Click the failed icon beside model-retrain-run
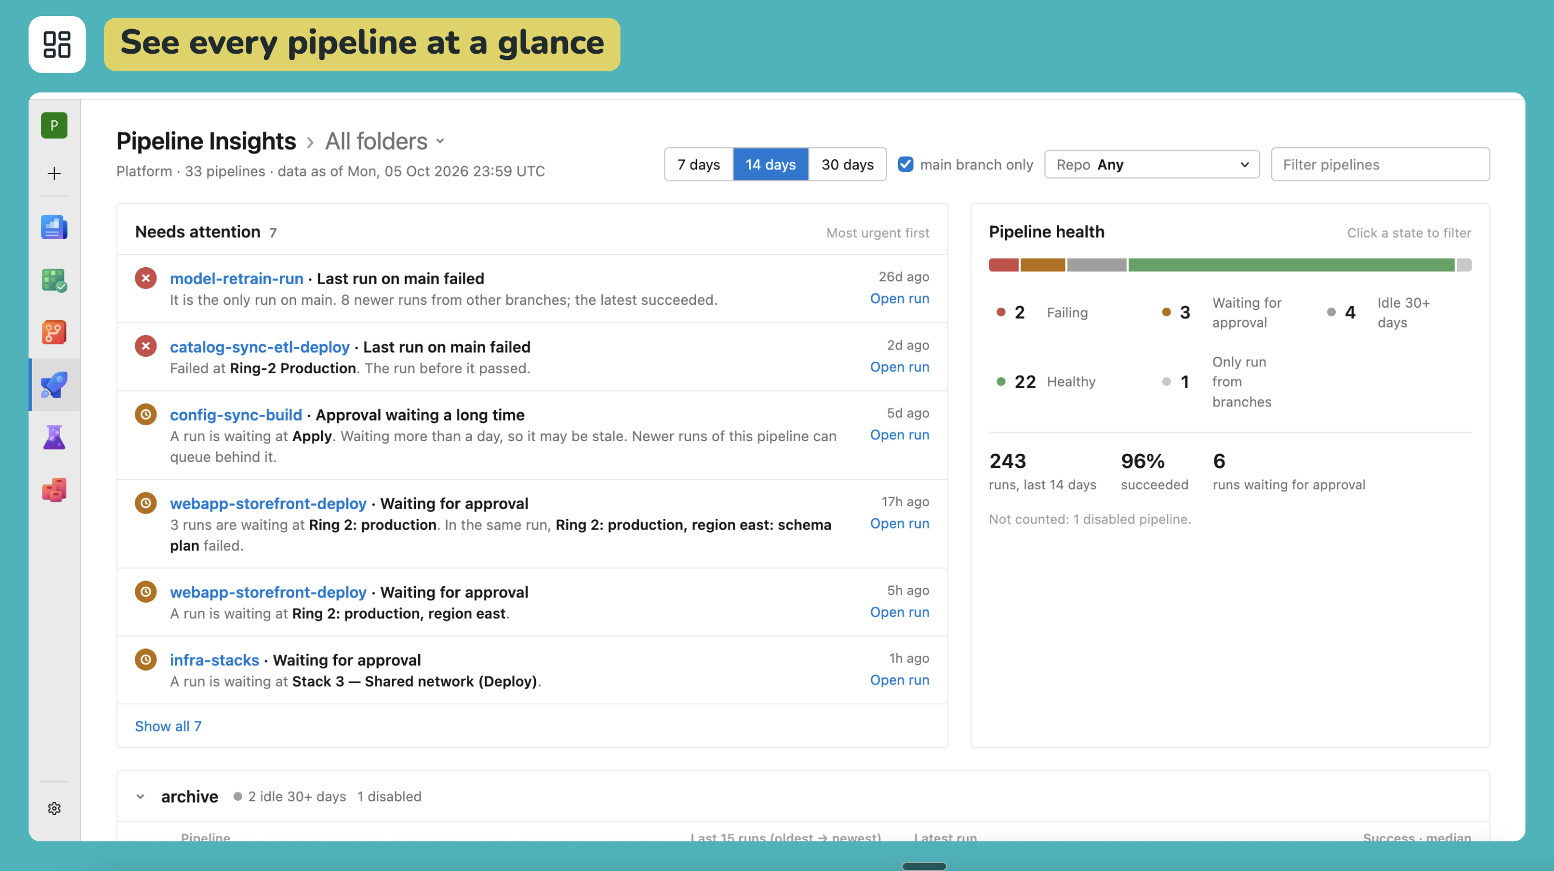The width and height of the screenshot is (1554, 871). pos(145,278)
